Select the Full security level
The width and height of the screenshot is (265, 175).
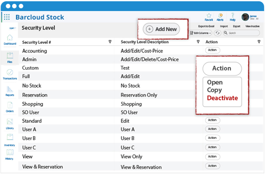click(x=26, y=76)
